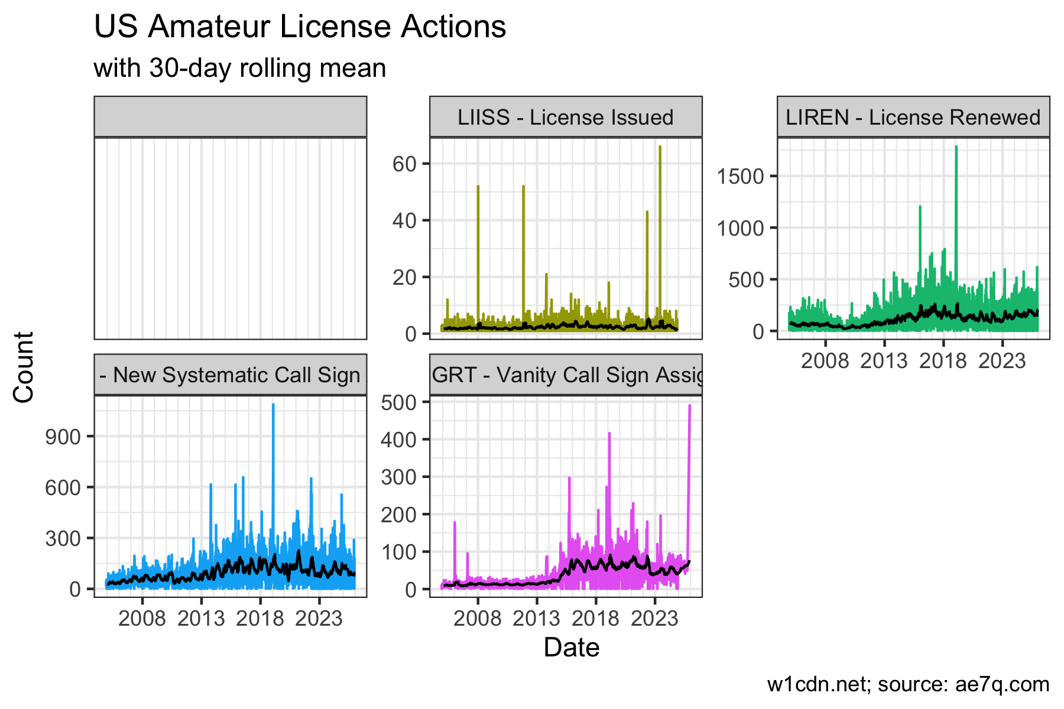Click the Count y-axis label
Image resolution: width=1064 pixels, height=709 pixels.
[24, 367]
